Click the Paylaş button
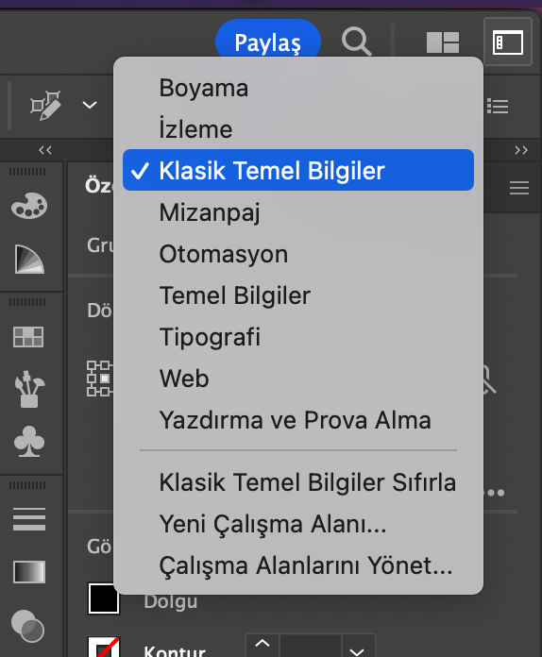 click(268, 42)
